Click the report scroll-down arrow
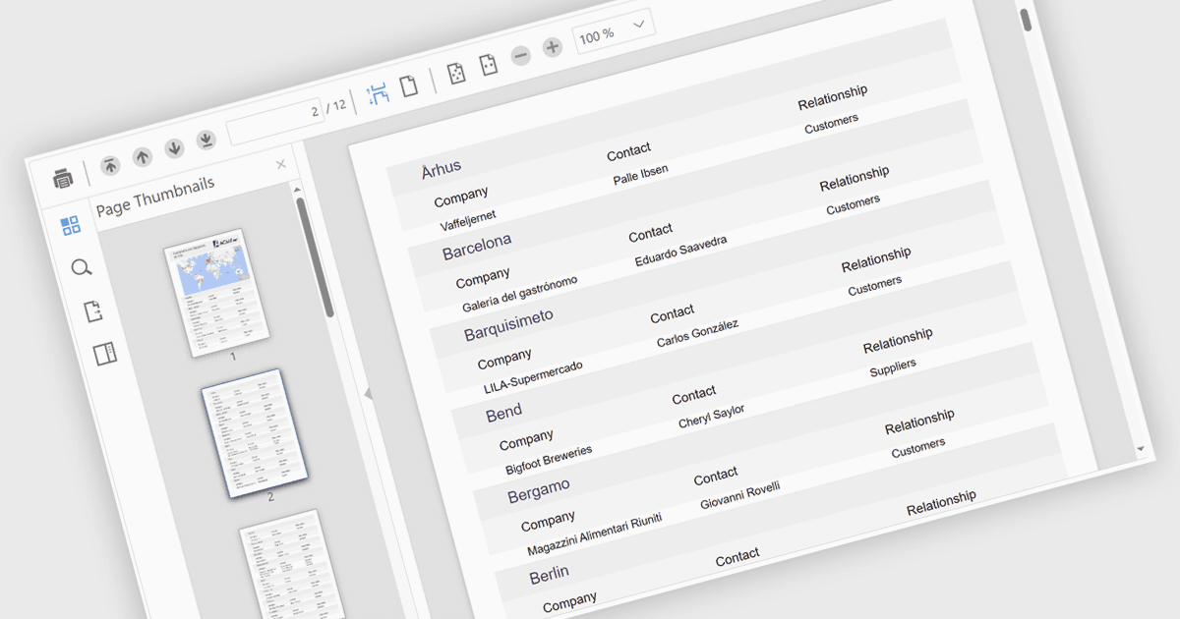The image size is (1180, 619). click(1141, 449)
